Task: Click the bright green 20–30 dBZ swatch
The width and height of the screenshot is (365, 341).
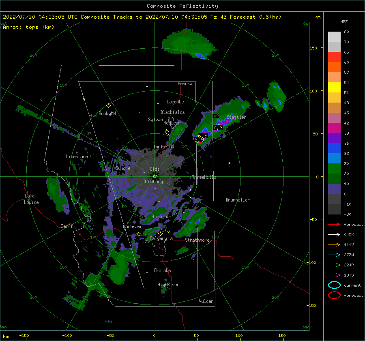Action: click(x=334, y=169)
